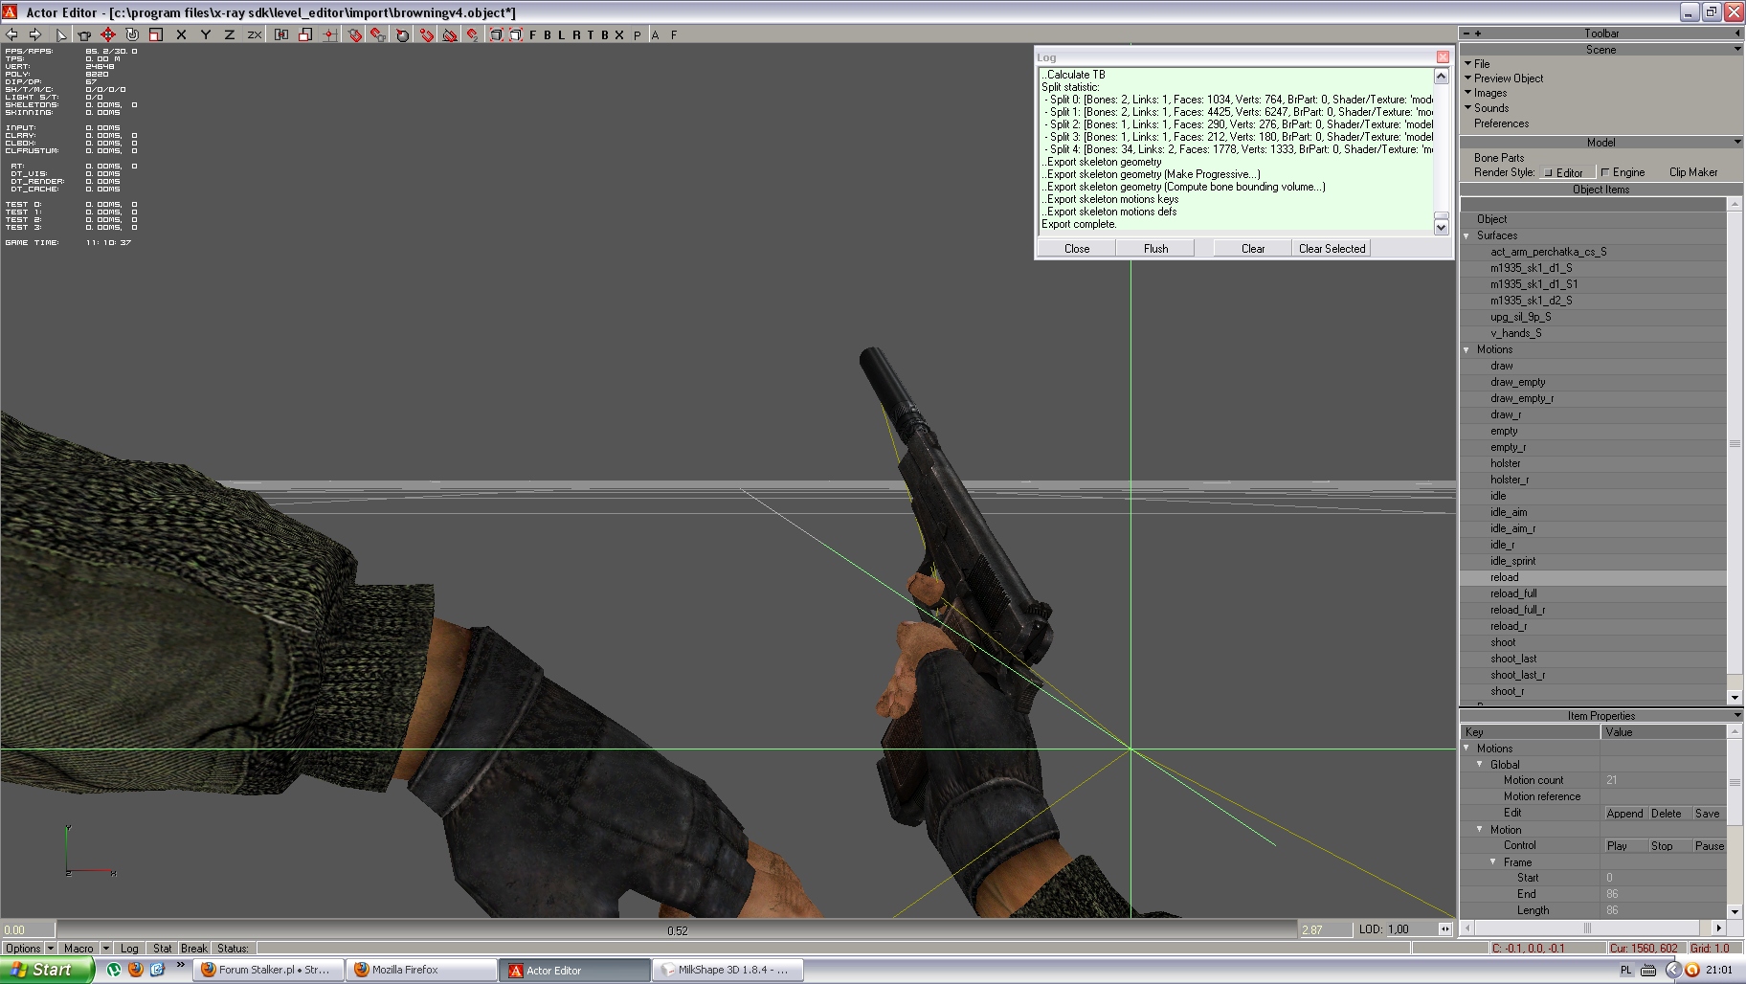The height and width of the screenshot is (984, 1746).
Task: Pause the motion playback
Action: click(x=1709, y=846)
